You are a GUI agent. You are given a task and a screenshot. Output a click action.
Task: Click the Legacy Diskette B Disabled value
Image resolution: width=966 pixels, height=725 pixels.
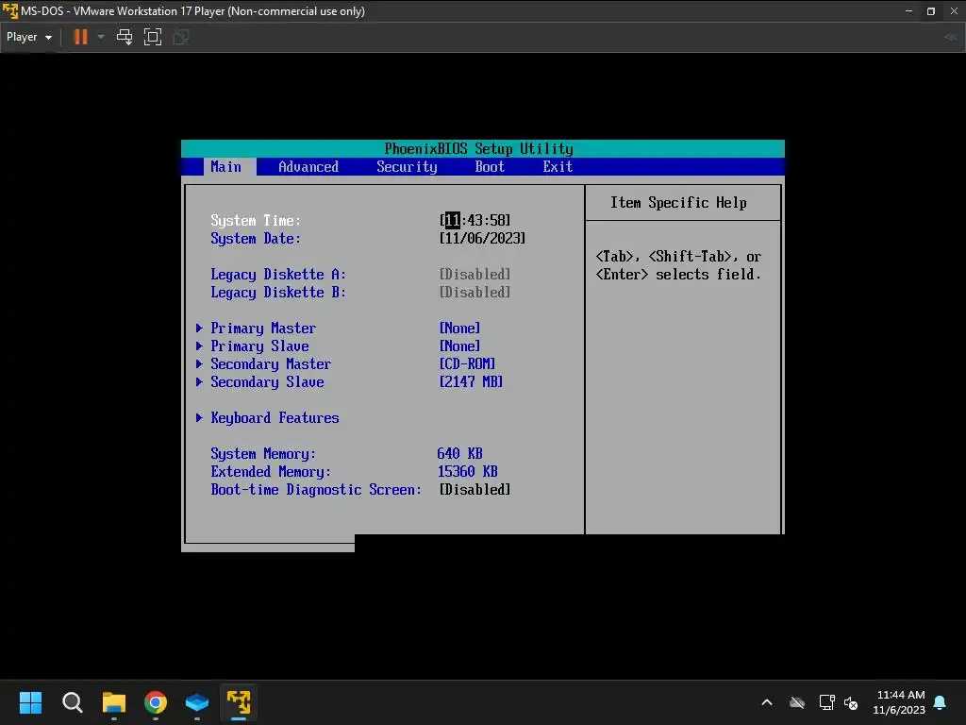pyautogui.click(x=475, y=292)
